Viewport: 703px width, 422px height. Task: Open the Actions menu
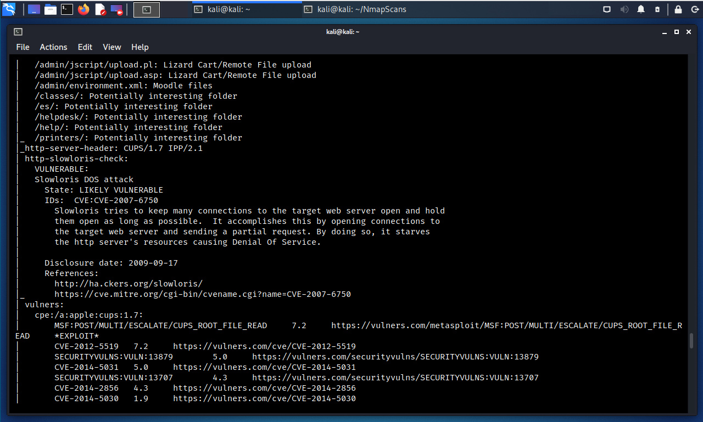pos(53,47)
